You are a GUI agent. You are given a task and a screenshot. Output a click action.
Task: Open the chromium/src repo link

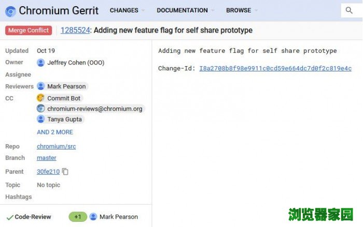click(x=56, y=146)
